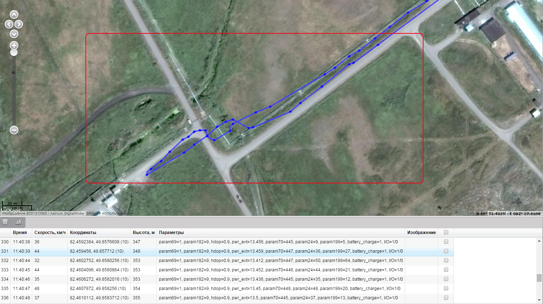Select row 333 at time 11:40:45
543x304 pixels.
click(x=22, y=270)
